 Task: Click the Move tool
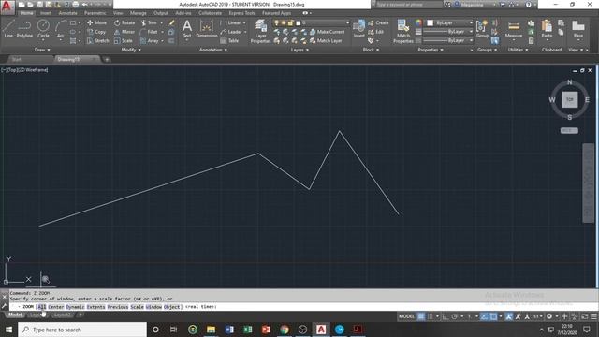click(x=97, y=22)
